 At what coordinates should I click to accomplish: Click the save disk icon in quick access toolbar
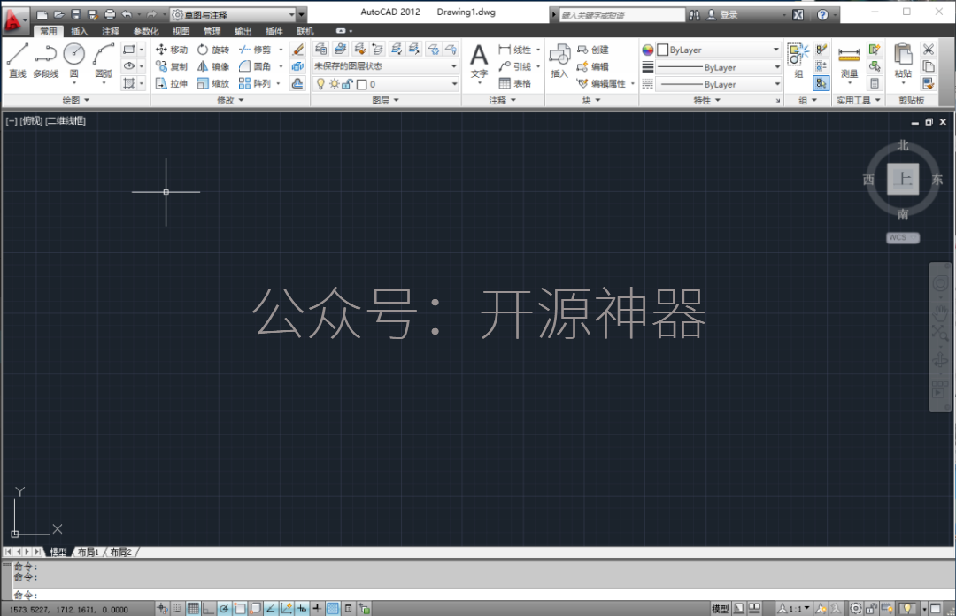(x=75, y=14)
